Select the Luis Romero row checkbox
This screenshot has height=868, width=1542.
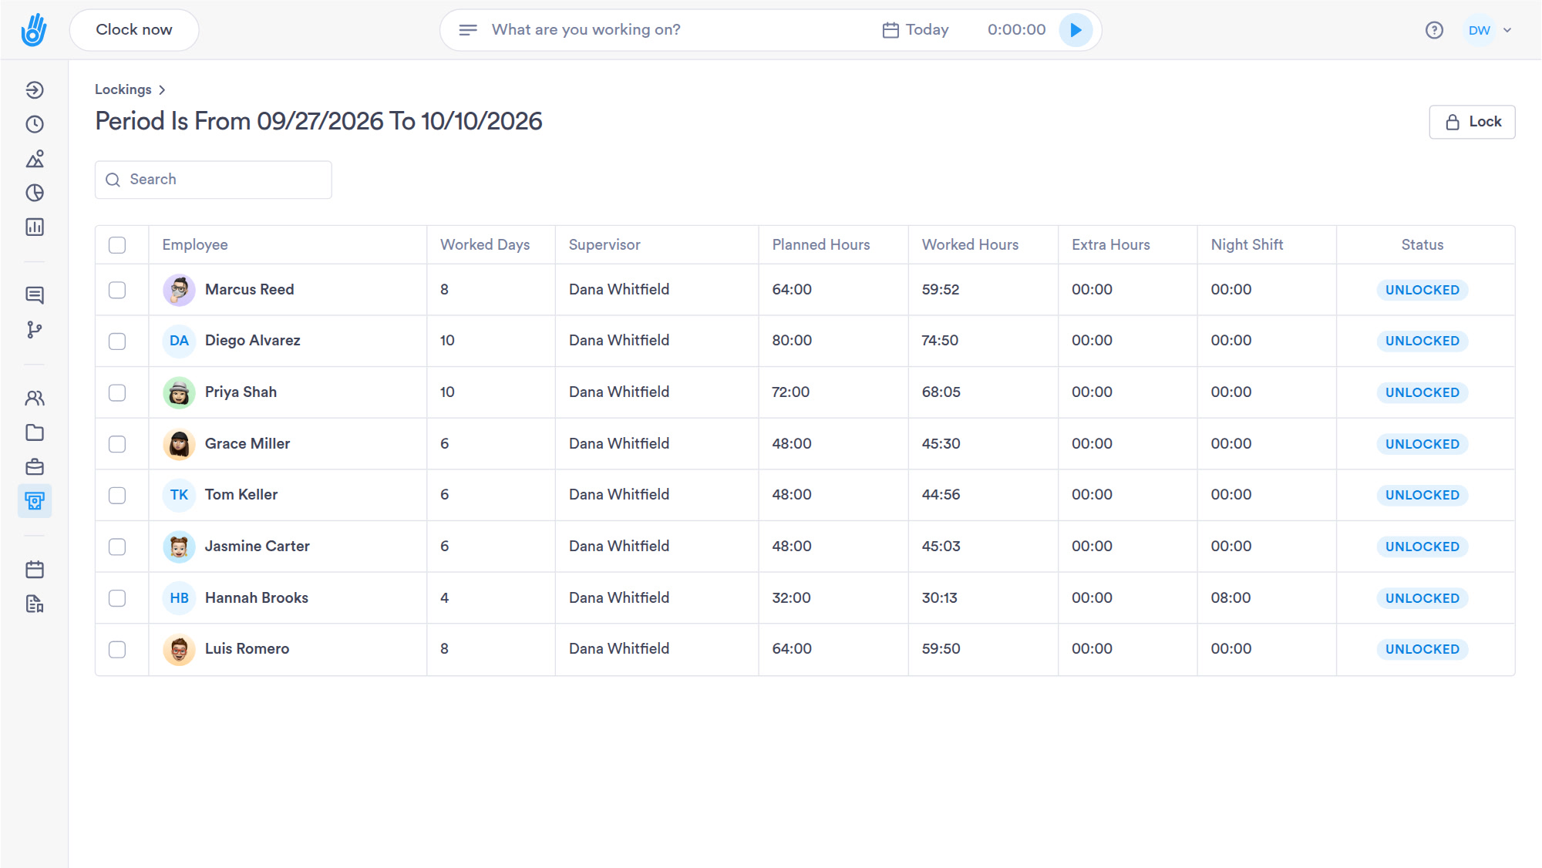(117, 649)
